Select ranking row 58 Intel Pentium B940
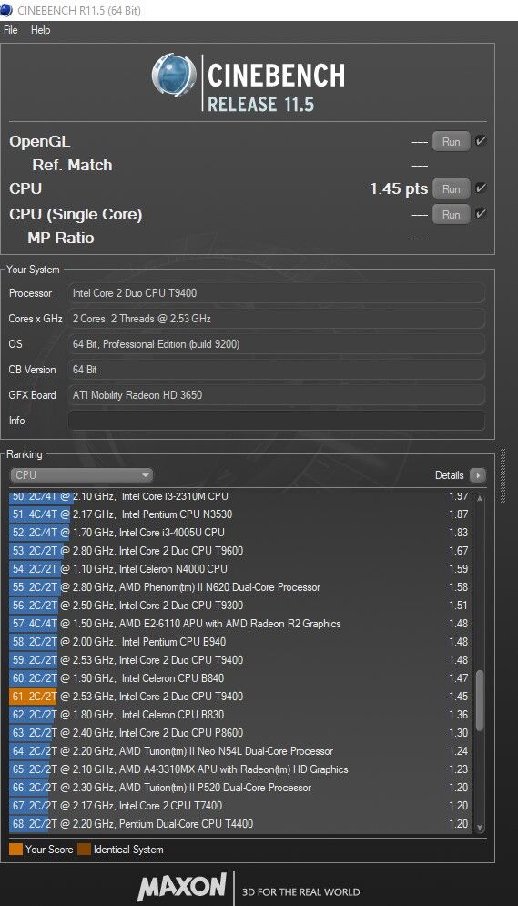 click(241, 641)
